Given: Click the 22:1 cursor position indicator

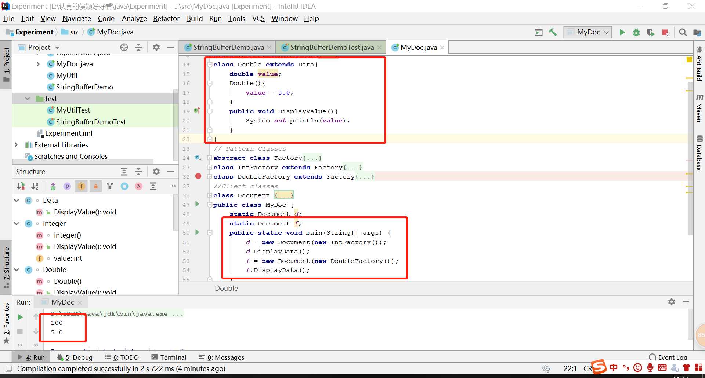Looking at the screenshot, I should pyautogui.click(x=570, y=368).
